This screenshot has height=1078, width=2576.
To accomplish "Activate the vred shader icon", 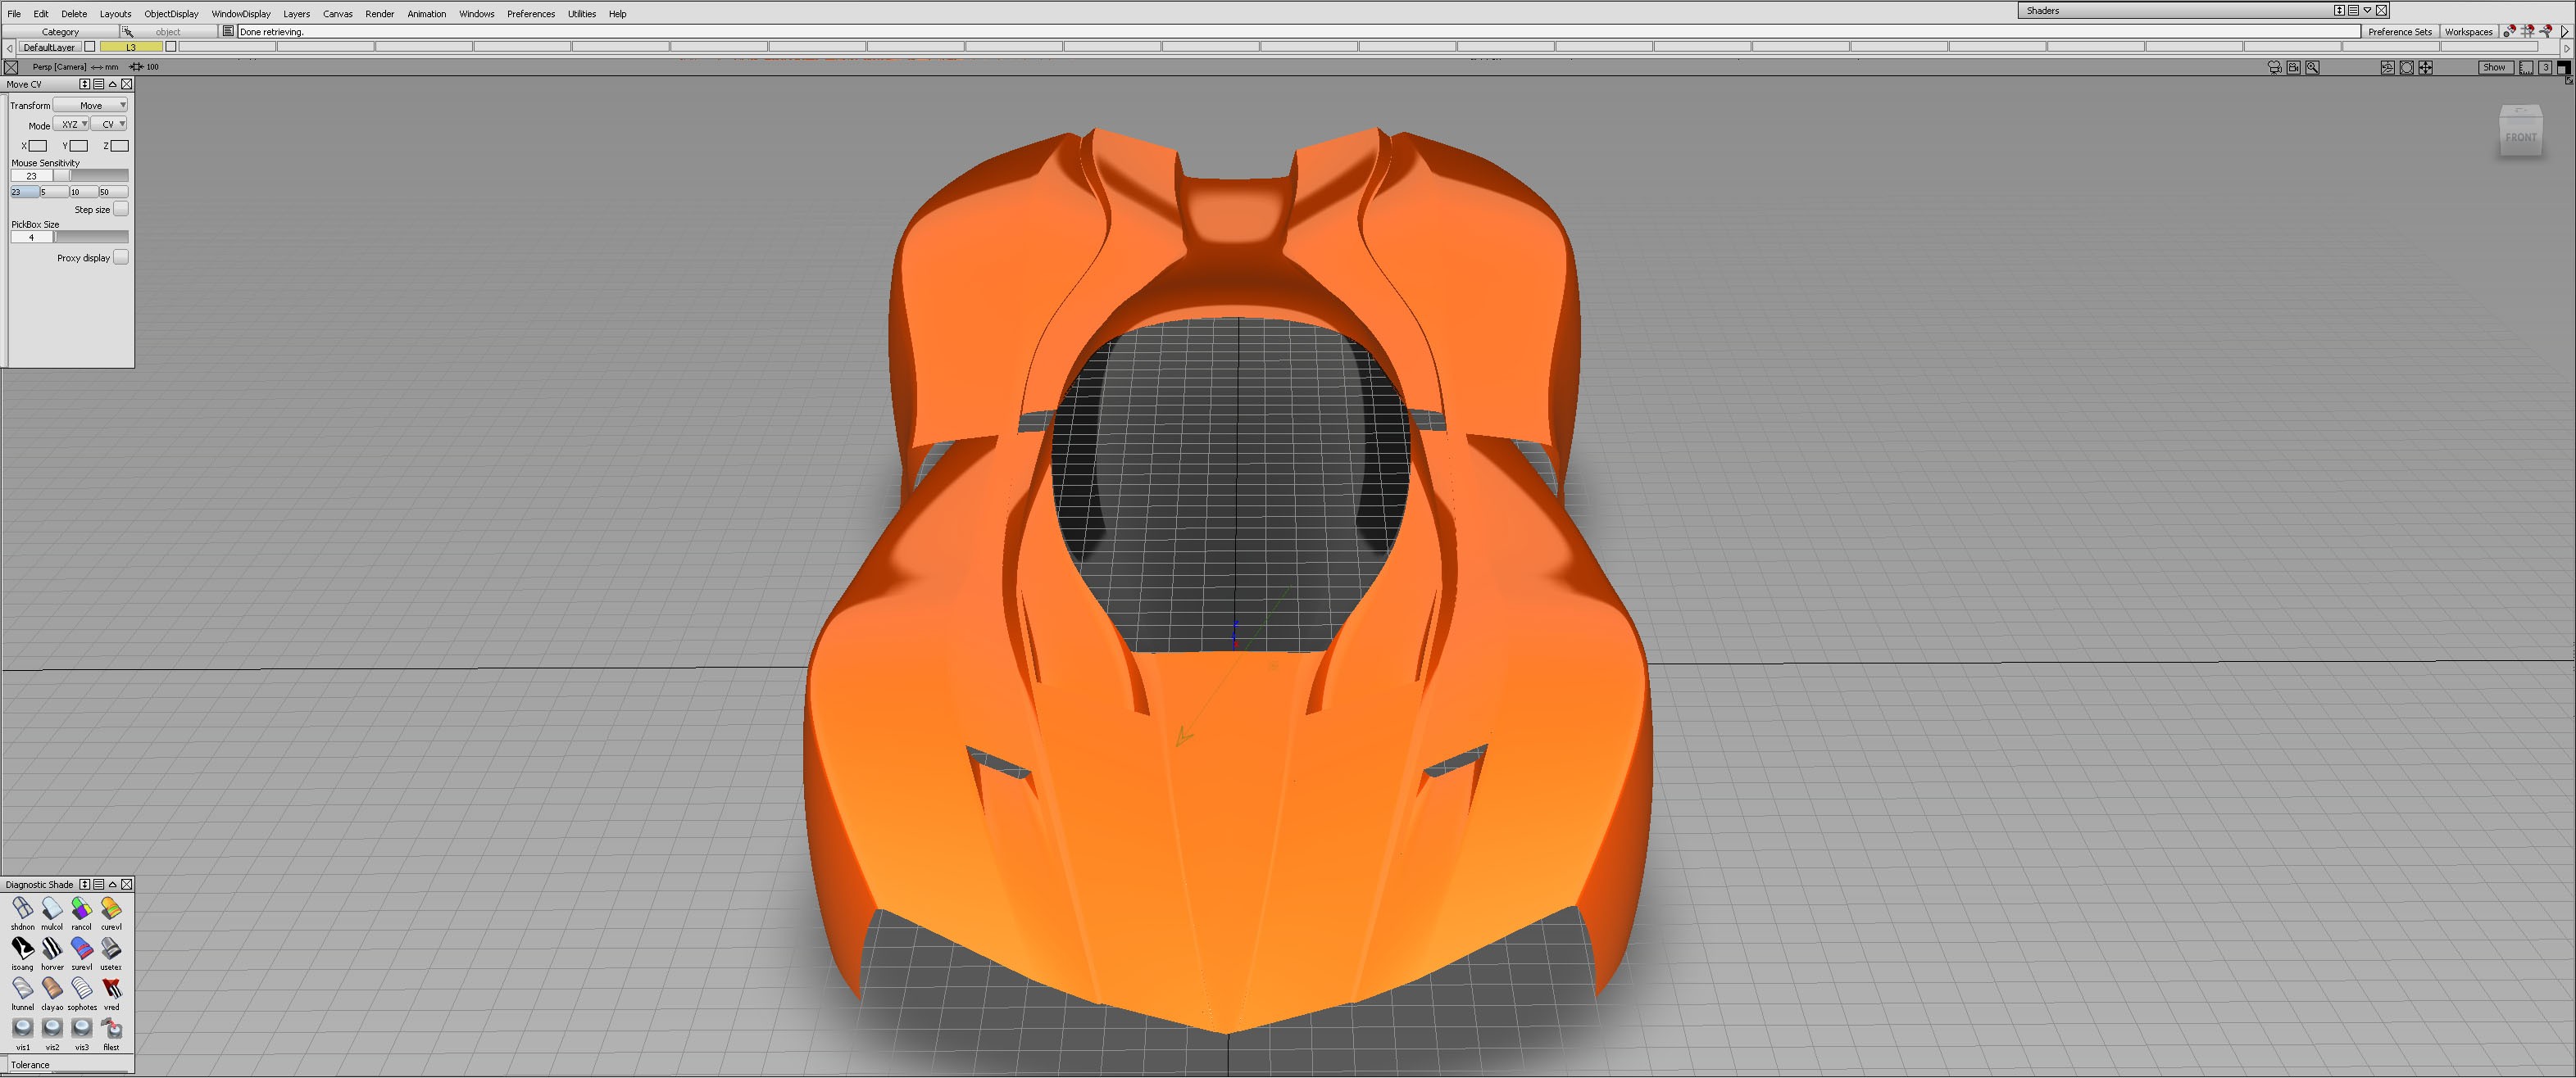I will [111, 988].
